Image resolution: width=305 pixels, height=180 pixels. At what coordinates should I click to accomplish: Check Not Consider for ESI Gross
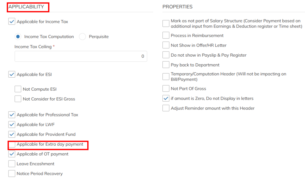click(x=18, y=99)
